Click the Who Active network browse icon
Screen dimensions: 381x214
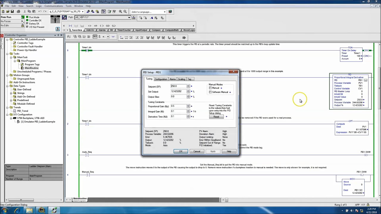coord(134,17)
